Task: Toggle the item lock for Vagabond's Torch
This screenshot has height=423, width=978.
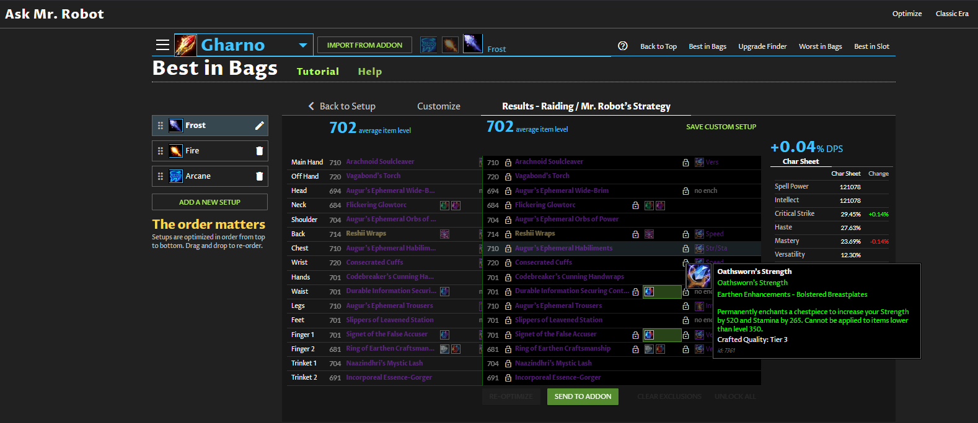Action: pos(508,177)
